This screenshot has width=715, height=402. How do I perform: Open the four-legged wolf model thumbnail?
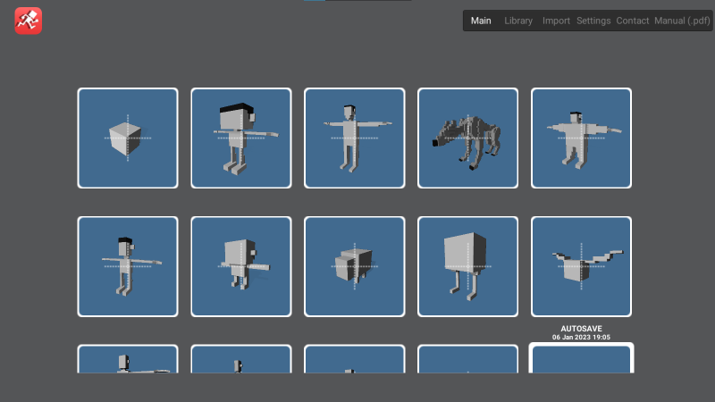(467, 138)
